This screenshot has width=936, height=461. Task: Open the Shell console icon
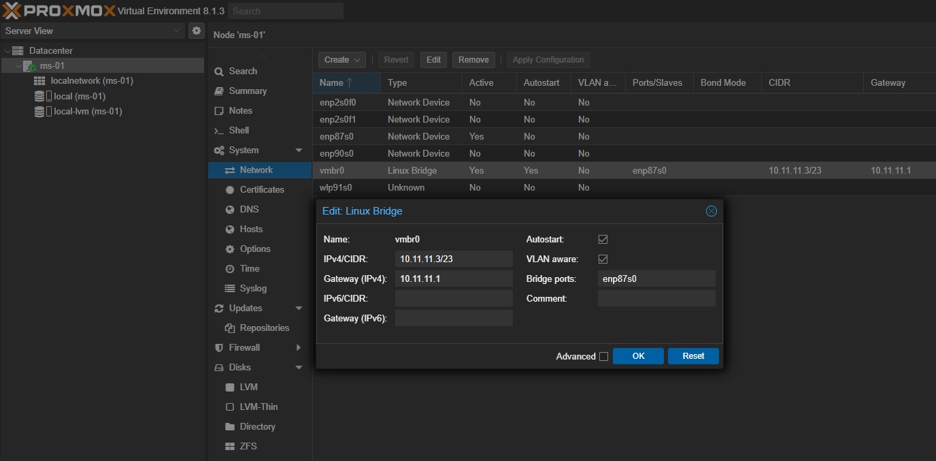[x=219, y=131]
